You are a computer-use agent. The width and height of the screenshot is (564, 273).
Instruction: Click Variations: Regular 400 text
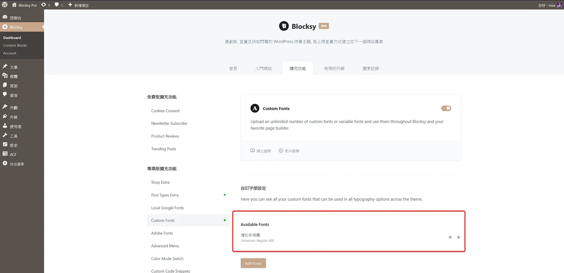[x=257, y=241]
